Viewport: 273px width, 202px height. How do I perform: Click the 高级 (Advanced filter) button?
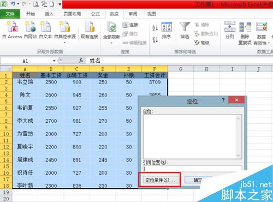click(x=201, y=43)
